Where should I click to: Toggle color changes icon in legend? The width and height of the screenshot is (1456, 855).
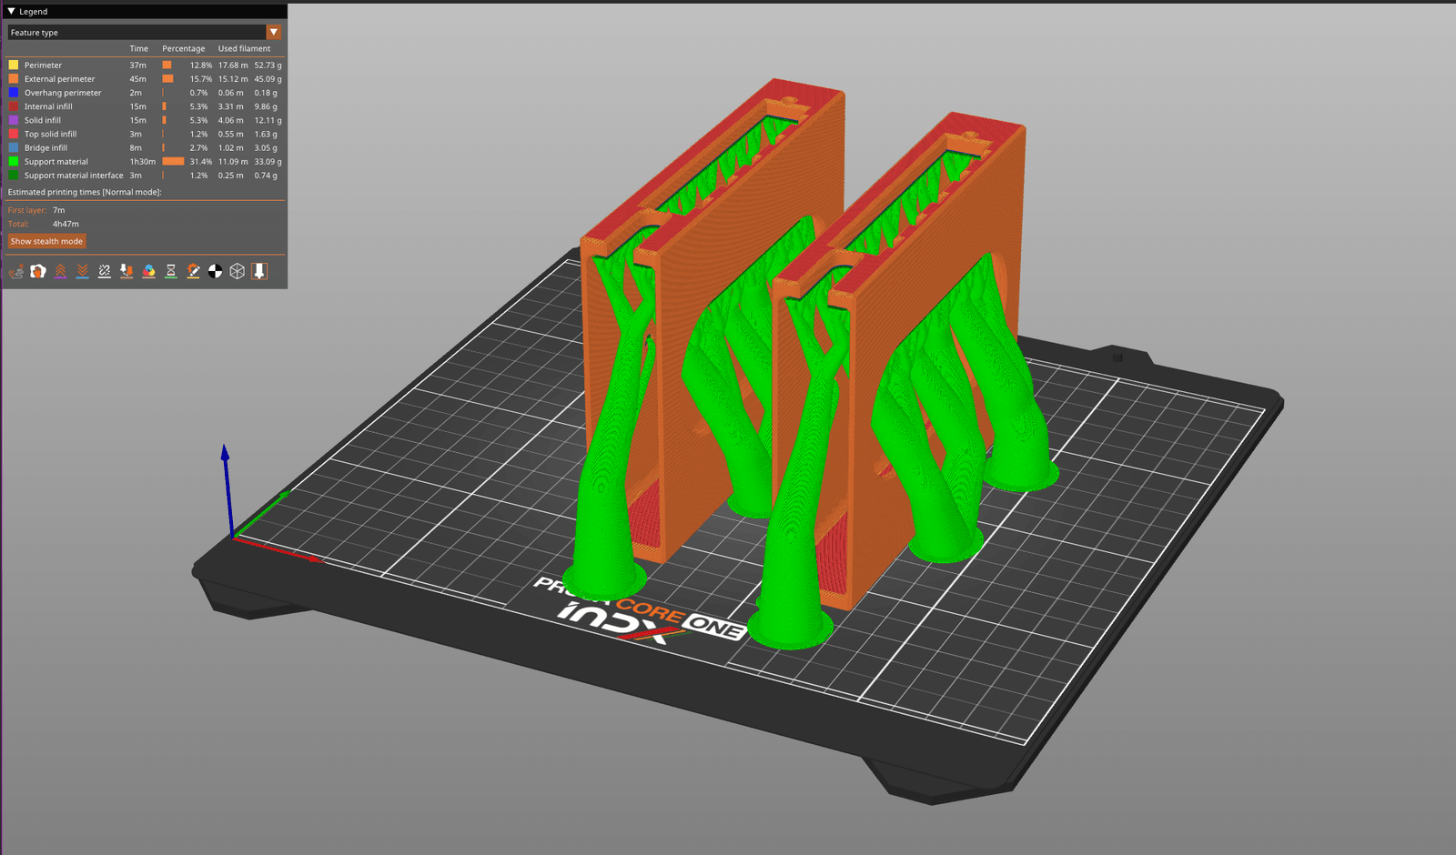coord(148,271)
